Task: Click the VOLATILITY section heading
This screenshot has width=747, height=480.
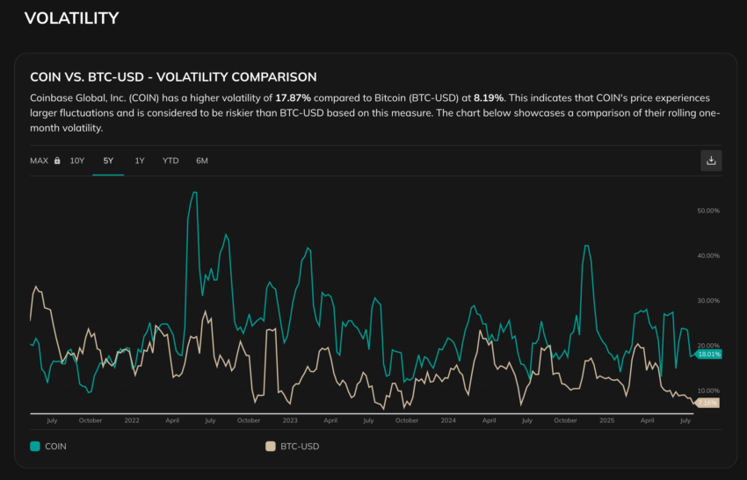Action: click(x=71, y=18)
